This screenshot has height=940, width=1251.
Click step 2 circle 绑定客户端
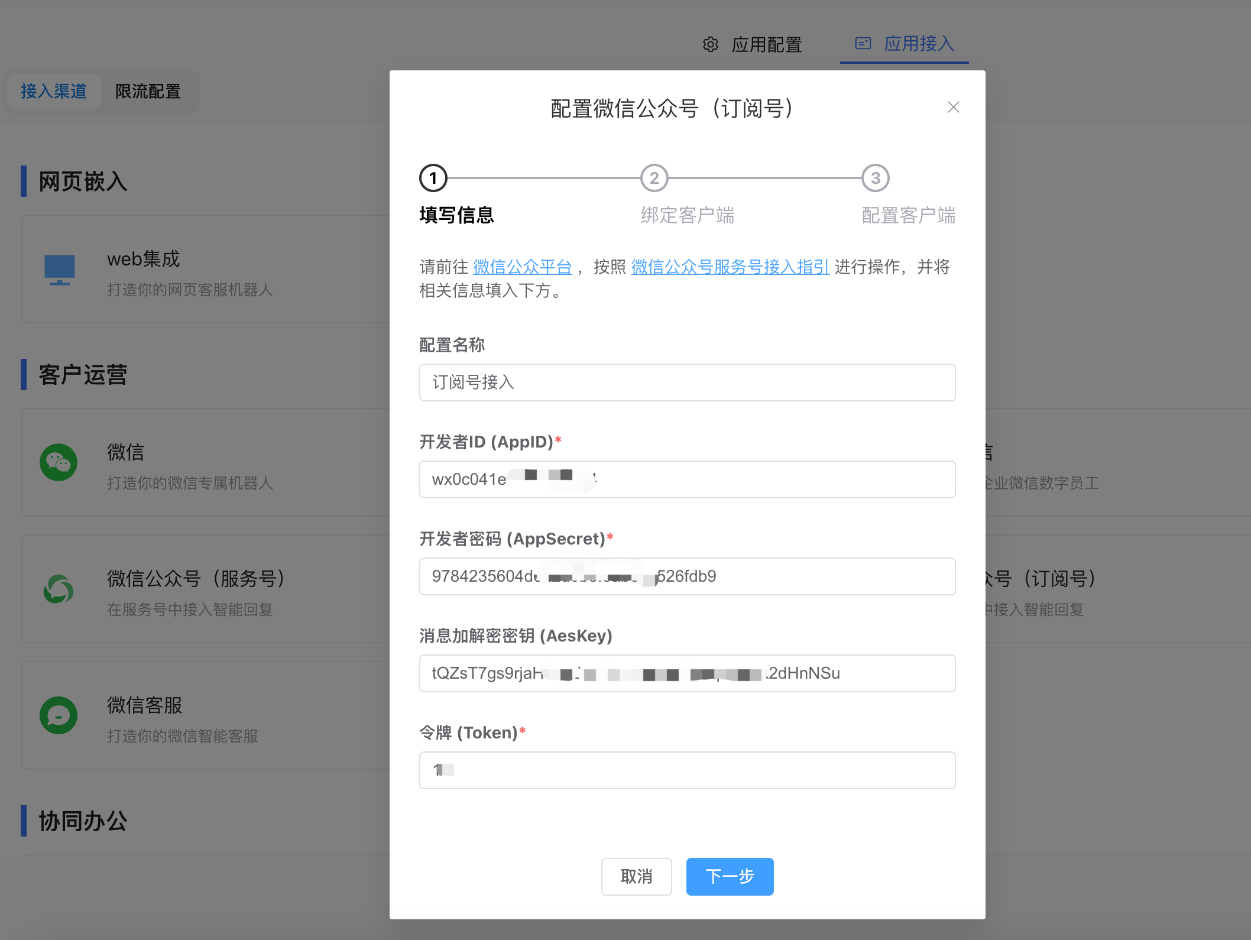[x=654, y=178]
